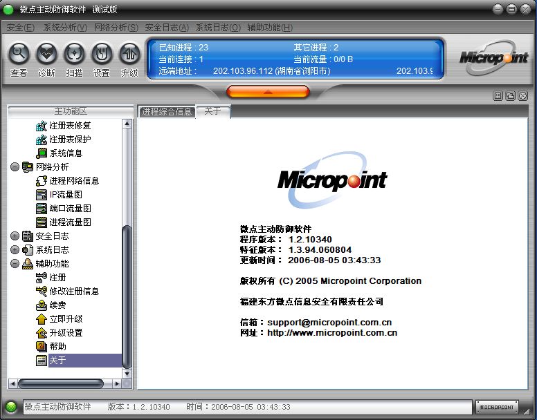Viewport: 537px width, 420px height.
Task: Click the 其它进程 : 2 status text
Action: tap(316, 47)
